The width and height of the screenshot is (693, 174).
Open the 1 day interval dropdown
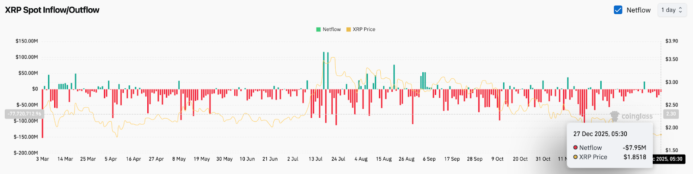(x=671, y=10)
